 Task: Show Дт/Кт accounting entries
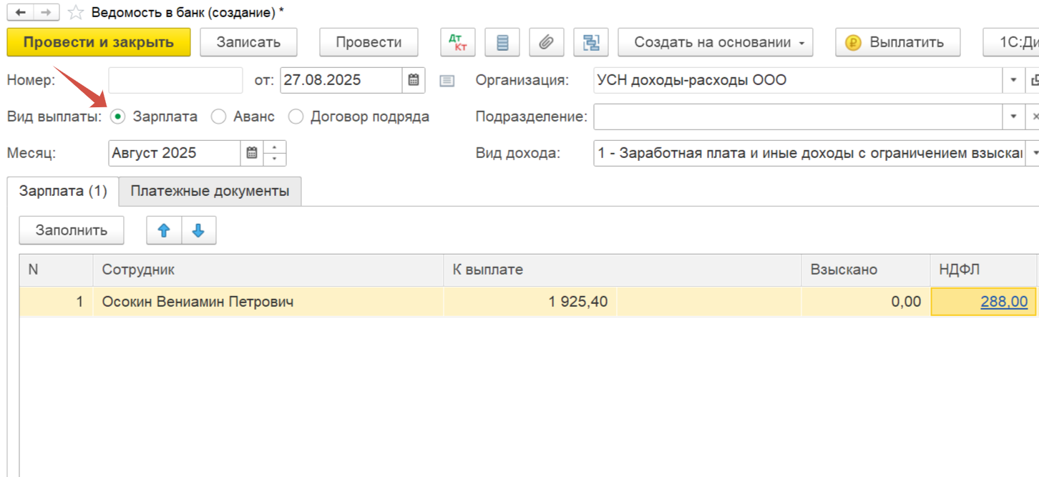pos(457,42)
